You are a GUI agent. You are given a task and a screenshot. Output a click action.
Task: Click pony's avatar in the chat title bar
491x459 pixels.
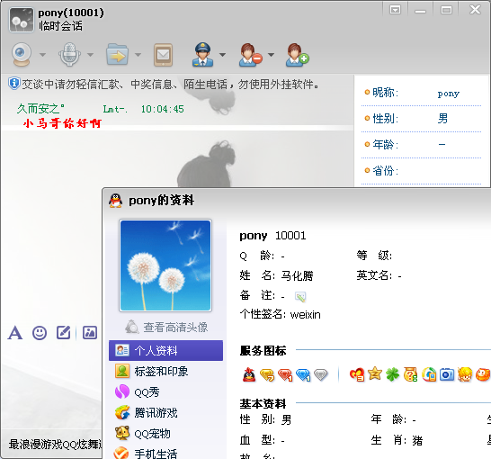pos(22,20)
